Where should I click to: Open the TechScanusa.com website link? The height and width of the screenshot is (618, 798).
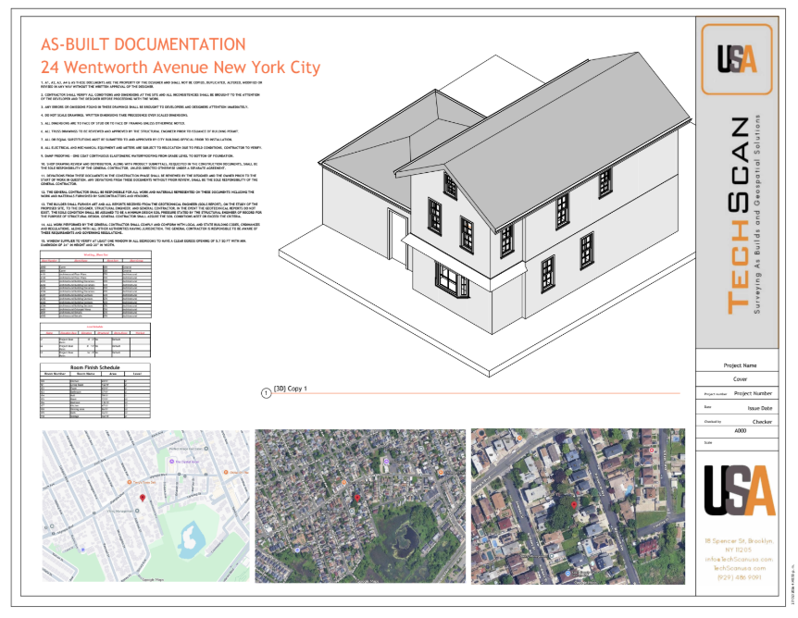pyautogui.click(x=739, y=567)
